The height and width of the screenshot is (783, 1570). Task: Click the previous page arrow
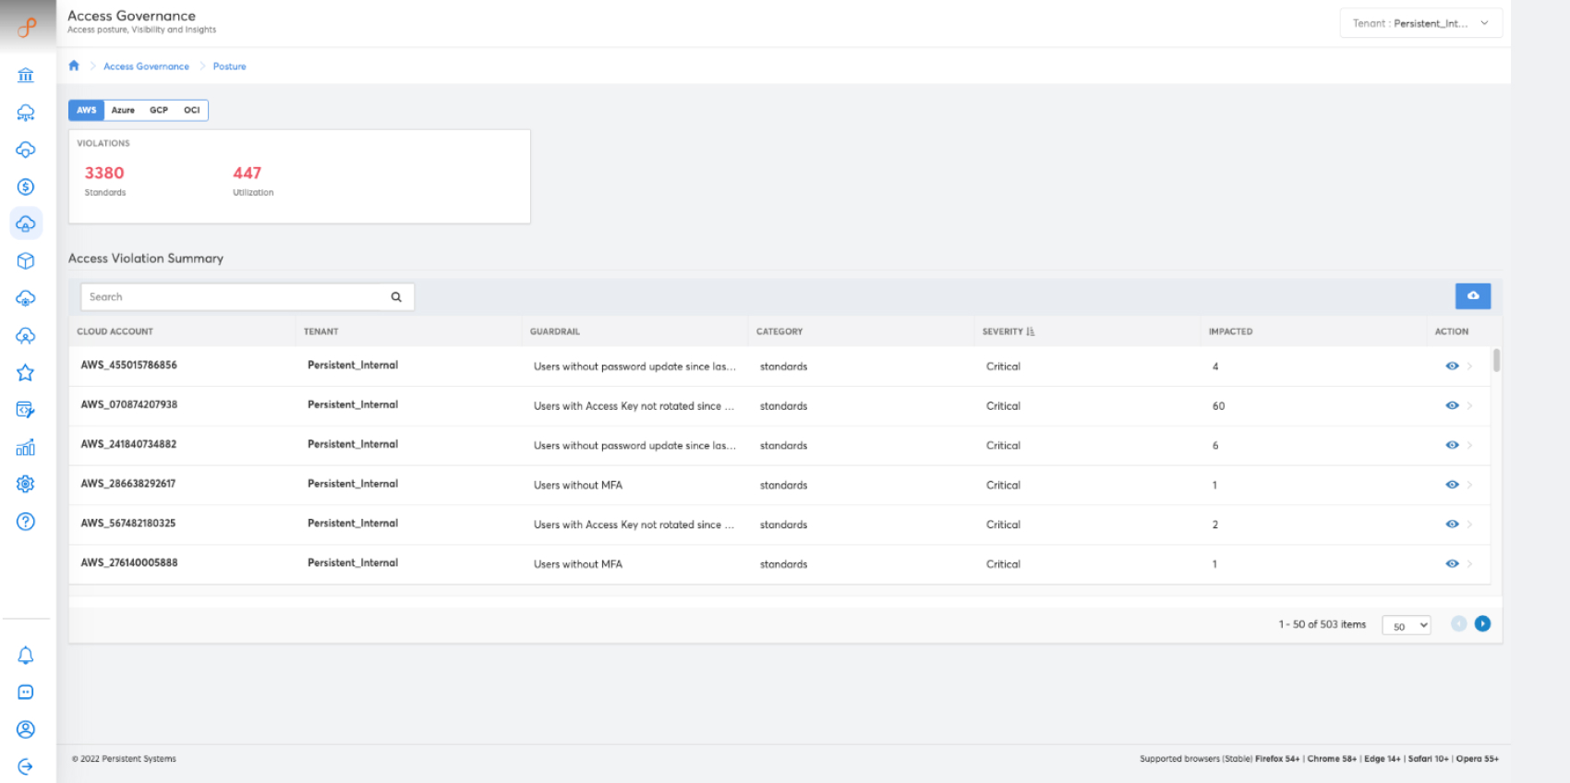point(1459,624)
